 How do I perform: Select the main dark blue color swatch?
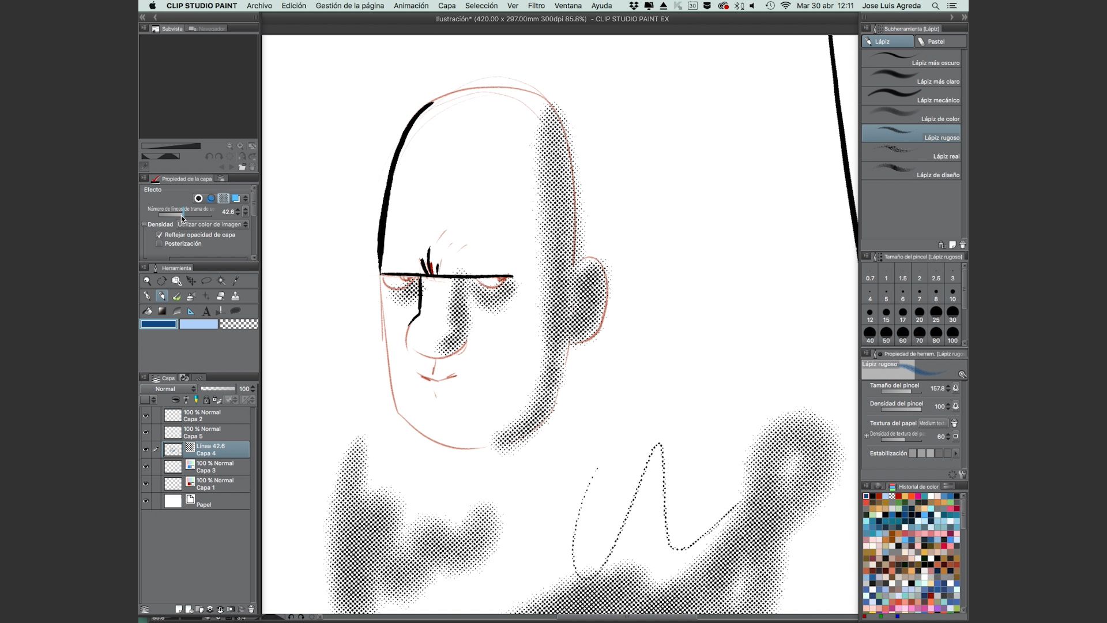click(159, 324)
